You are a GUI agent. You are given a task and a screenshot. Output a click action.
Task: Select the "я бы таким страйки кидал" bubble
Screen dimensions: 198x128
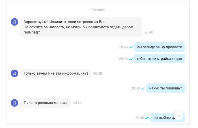click(160, 59)
